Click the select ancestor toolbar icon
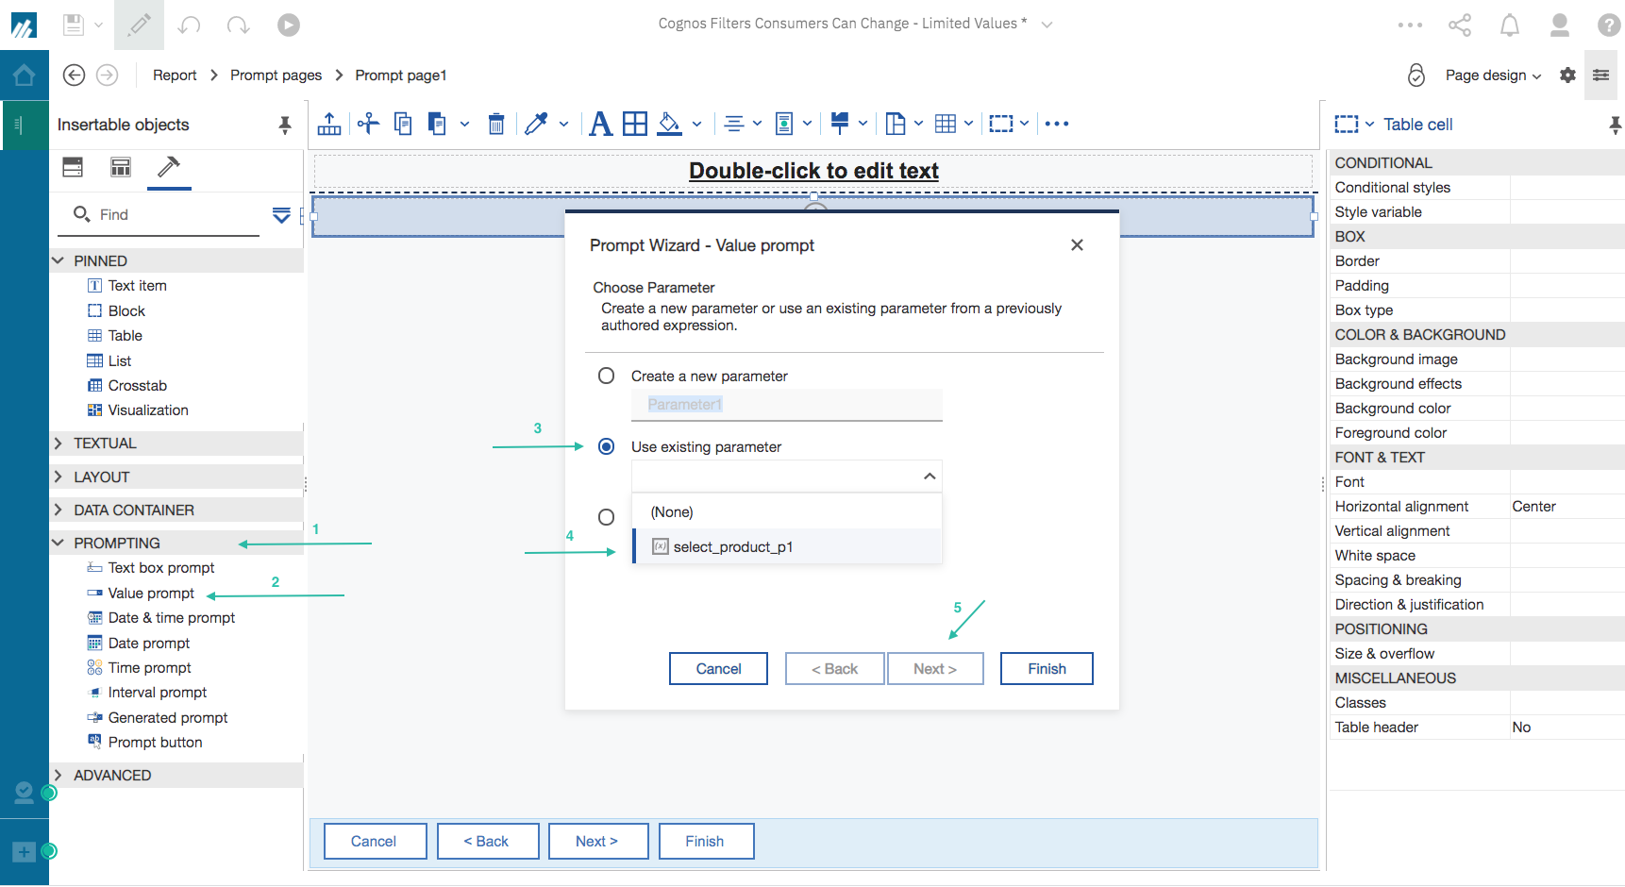The height and width of the screenshot is (887, 1625). point(329,124)
